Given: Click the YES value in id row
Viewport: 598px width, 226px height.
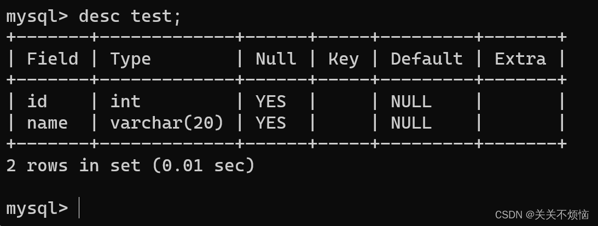Looking at the screenshot, I should (x=271, y=102).
